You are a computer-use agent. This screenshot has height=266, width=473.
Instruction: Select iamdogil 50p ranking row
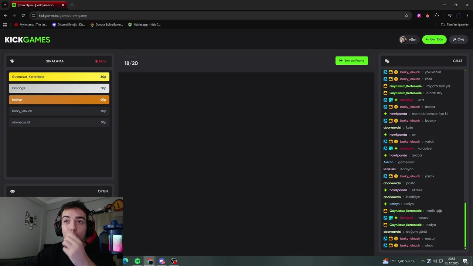59,88
